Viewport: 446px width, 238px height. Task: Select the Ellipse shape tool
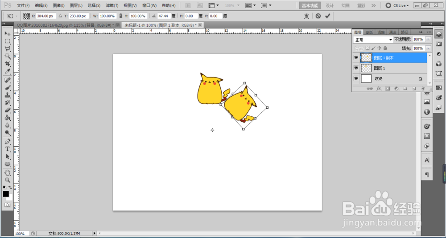(8, 164)
